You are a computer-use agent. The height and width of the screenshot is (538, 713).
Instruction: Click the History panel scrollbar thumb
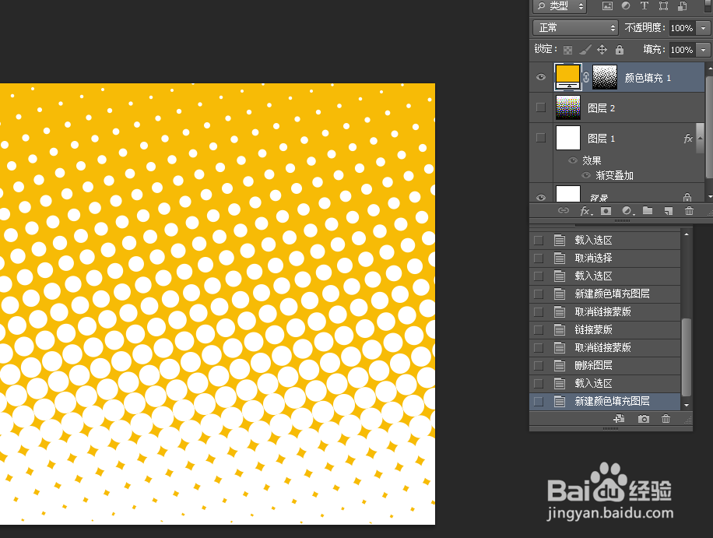[687, 357]
